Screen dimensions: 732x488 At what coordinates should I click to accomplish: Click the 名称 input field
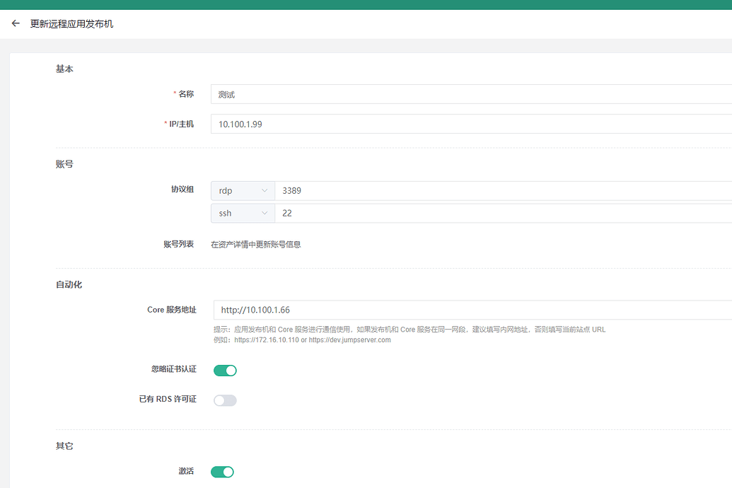467,94
